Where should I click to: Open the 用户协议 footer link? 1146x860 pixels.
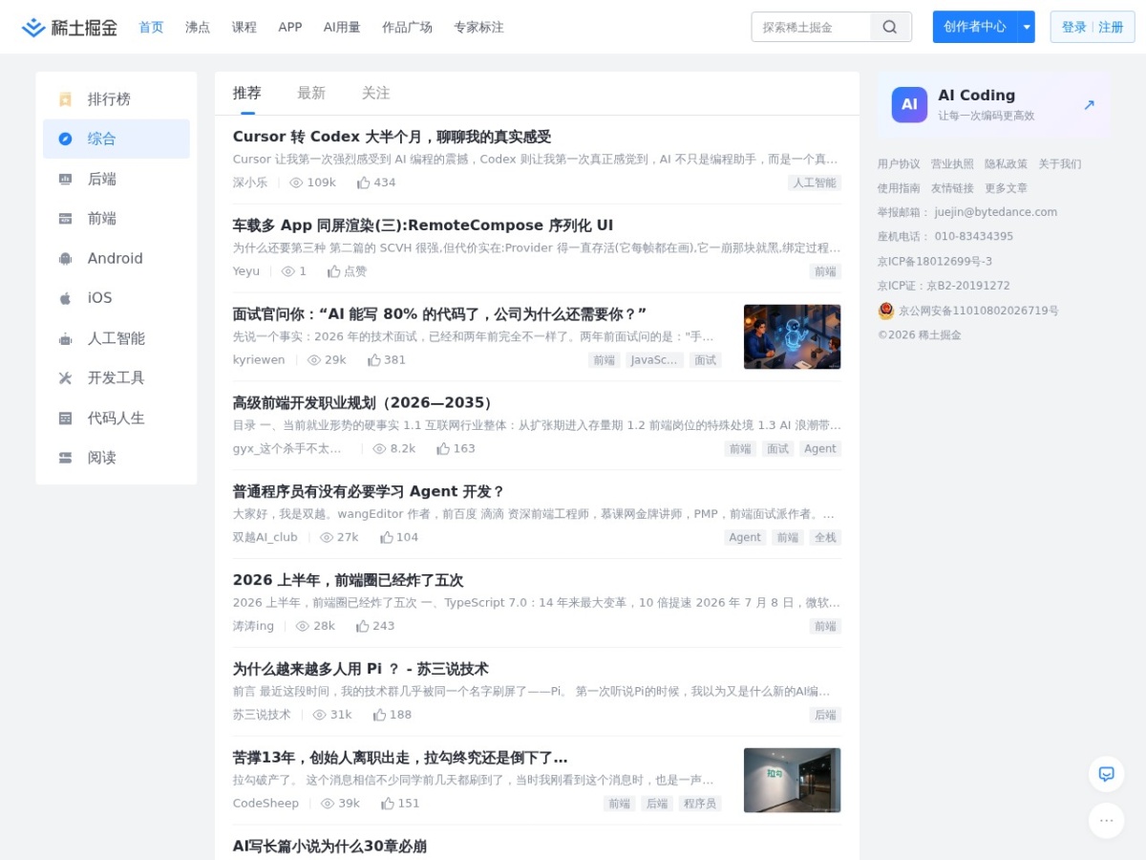[899, 164]
